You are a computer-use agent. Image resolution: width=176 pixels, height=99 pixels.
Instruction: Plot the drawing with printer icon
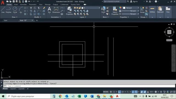pos(26,1)
